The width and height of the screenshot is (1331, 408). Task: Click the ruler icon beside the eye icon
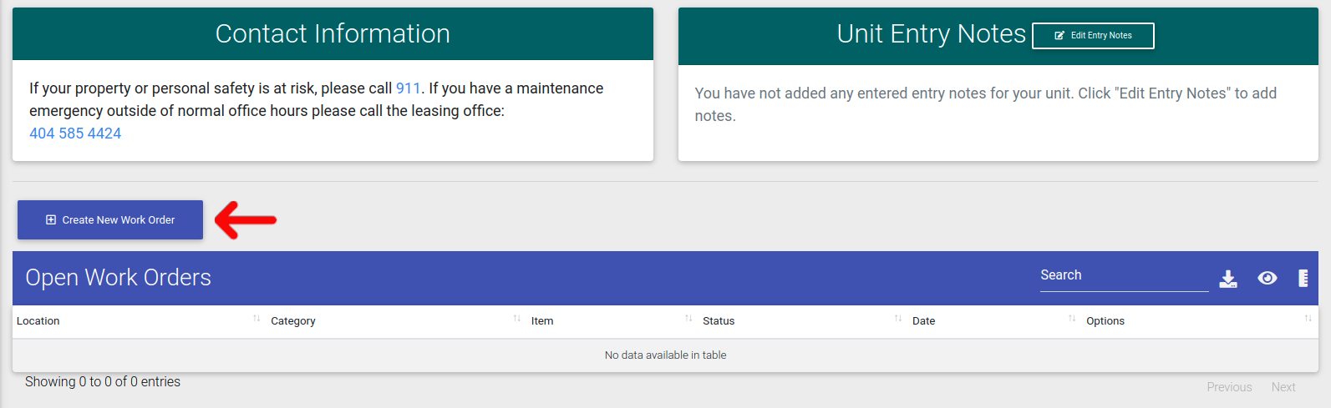[1303, 279]
